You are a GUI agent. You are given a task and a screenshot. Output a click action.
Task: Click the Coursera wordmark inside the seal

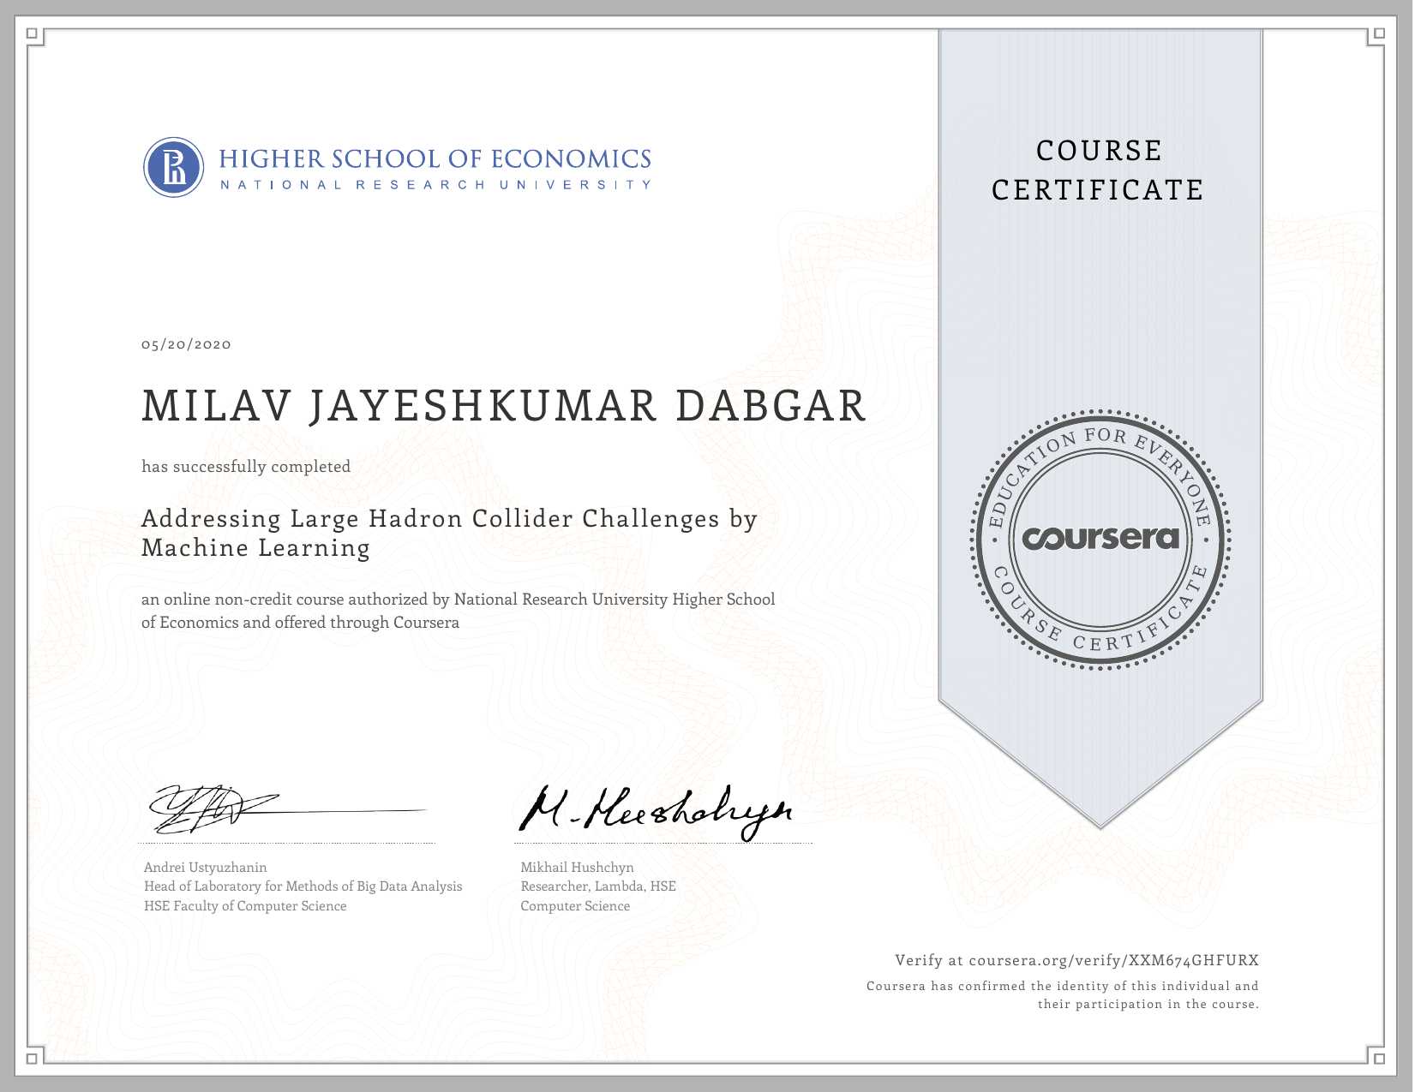click(x=1100, y=538)
